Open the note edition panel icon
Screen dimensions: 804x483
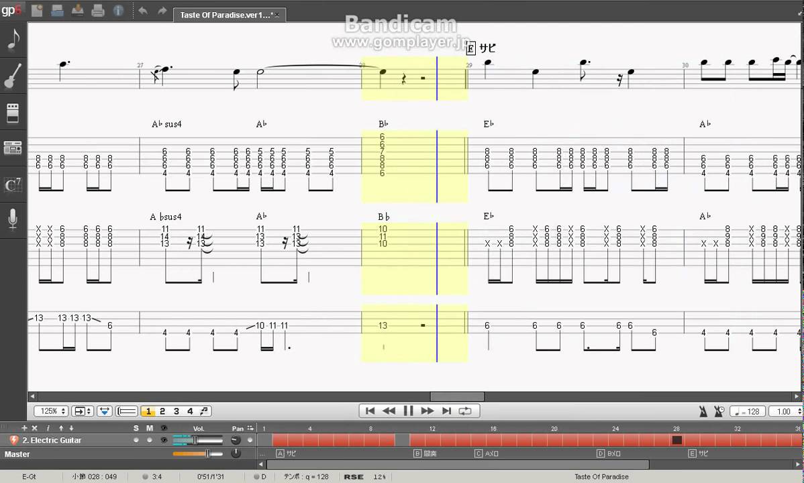point(13,40)
